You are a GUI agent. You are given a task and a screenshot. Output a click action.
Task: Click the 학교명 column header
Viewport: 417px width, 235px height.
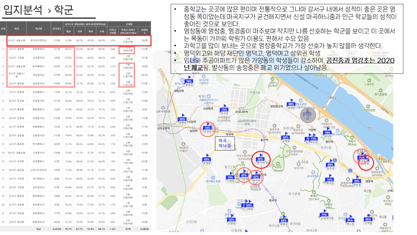tap(38, 29)
